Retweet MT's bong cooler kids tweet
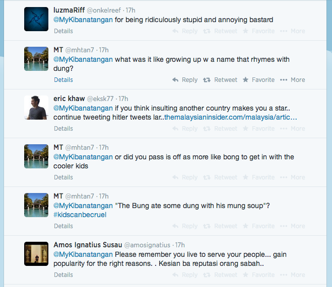Viewport: 332px width, 287px height. click(220, 177)
